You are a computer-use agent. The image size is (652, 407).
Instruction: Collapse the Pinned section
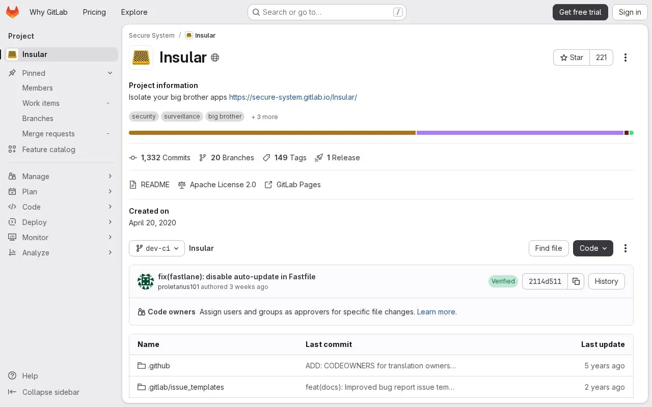point(61,73)
